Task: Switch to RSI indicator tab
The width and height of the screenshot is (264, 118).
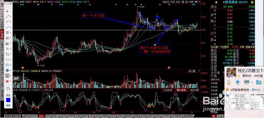Action: [x=48, y=116]
